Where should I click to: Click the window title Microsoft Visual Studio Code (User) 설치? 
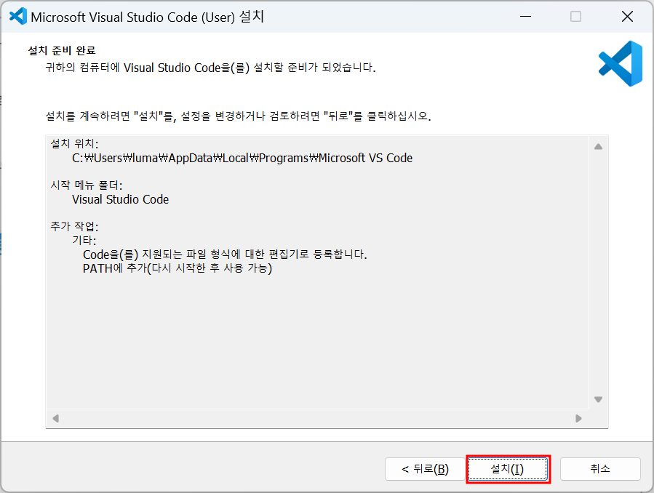click(x=147, y=17)
